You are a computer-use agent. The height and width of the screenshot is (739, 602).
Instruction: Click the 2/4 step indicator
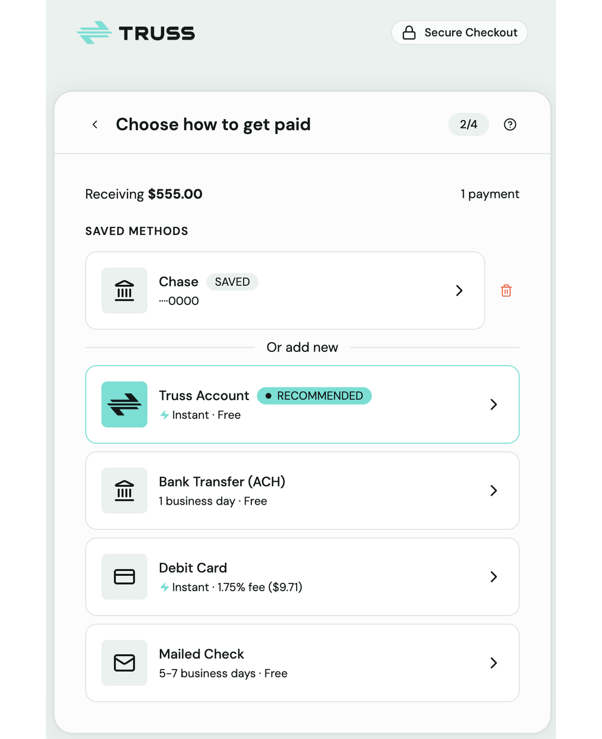468,124
